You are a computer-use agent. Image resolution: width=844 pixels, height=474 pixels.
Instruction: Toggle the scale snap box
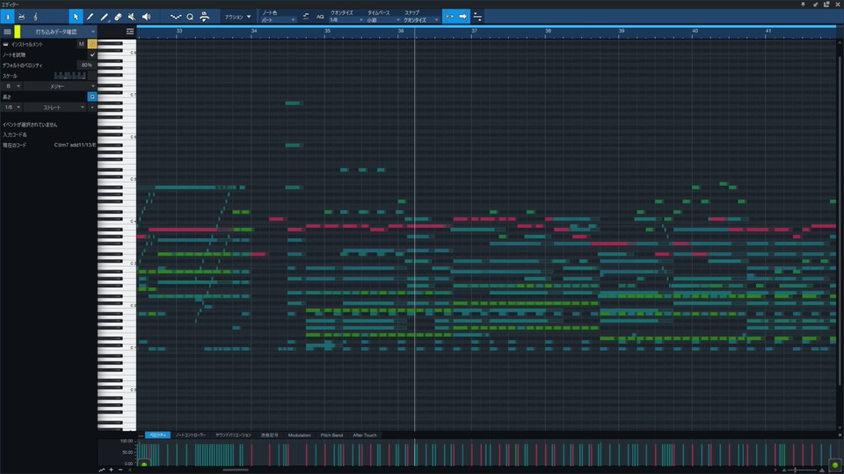(92, 75)
